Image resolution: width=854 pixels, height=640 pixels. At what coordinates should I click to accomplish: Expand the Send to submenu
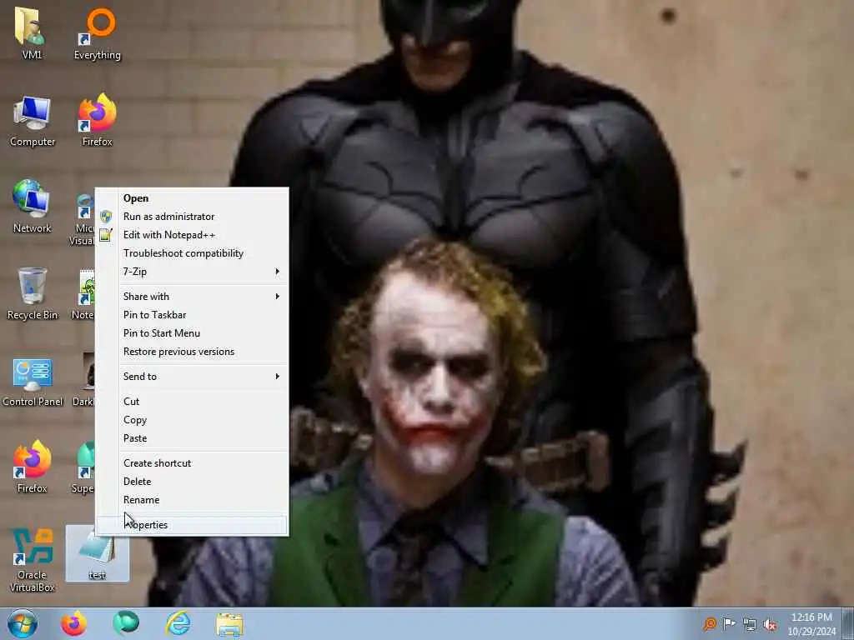click(x=193, y=377)
